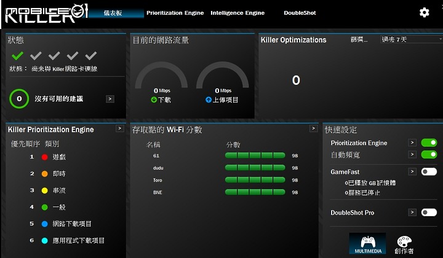443x258 pixels.
Task: Click the score bar for network dudu
Action: [x=255, y=168]
